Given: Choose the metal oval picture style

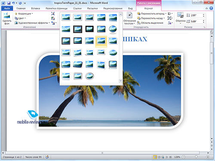Looking at the screenshot, I should (89, 76).
